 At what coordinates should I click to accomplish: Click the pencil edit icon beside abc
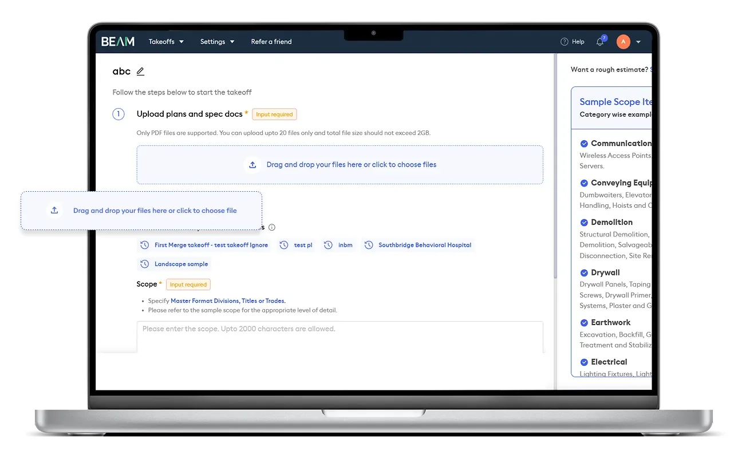[x=140, y=72]
